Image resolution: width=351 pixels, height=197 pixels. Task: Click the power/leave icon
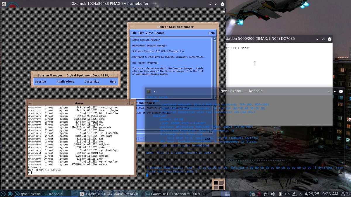point(348,194)
